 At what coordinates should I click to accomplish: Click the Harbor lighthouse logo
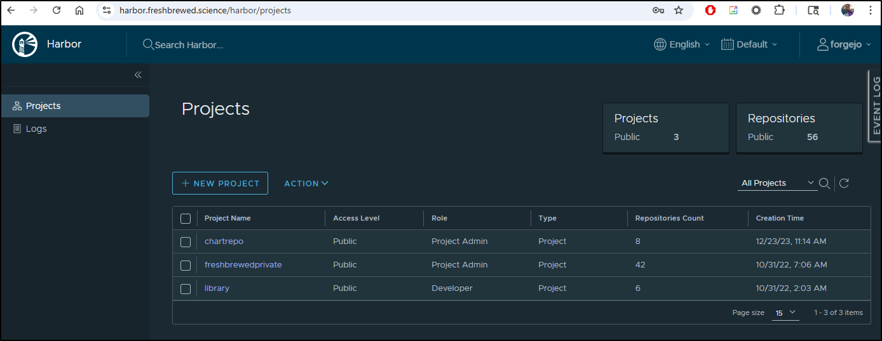tap(25, 44)
